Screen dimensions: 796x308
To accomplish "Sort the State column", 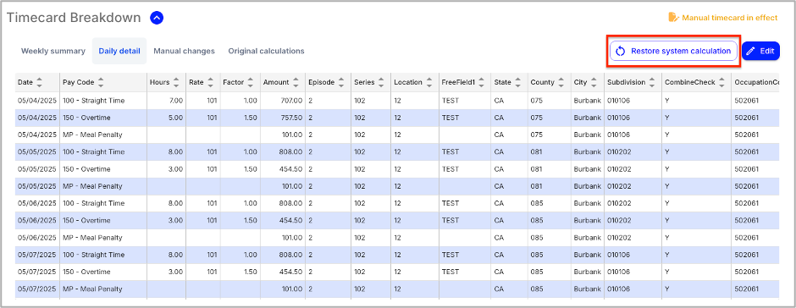I will (517, 82).
